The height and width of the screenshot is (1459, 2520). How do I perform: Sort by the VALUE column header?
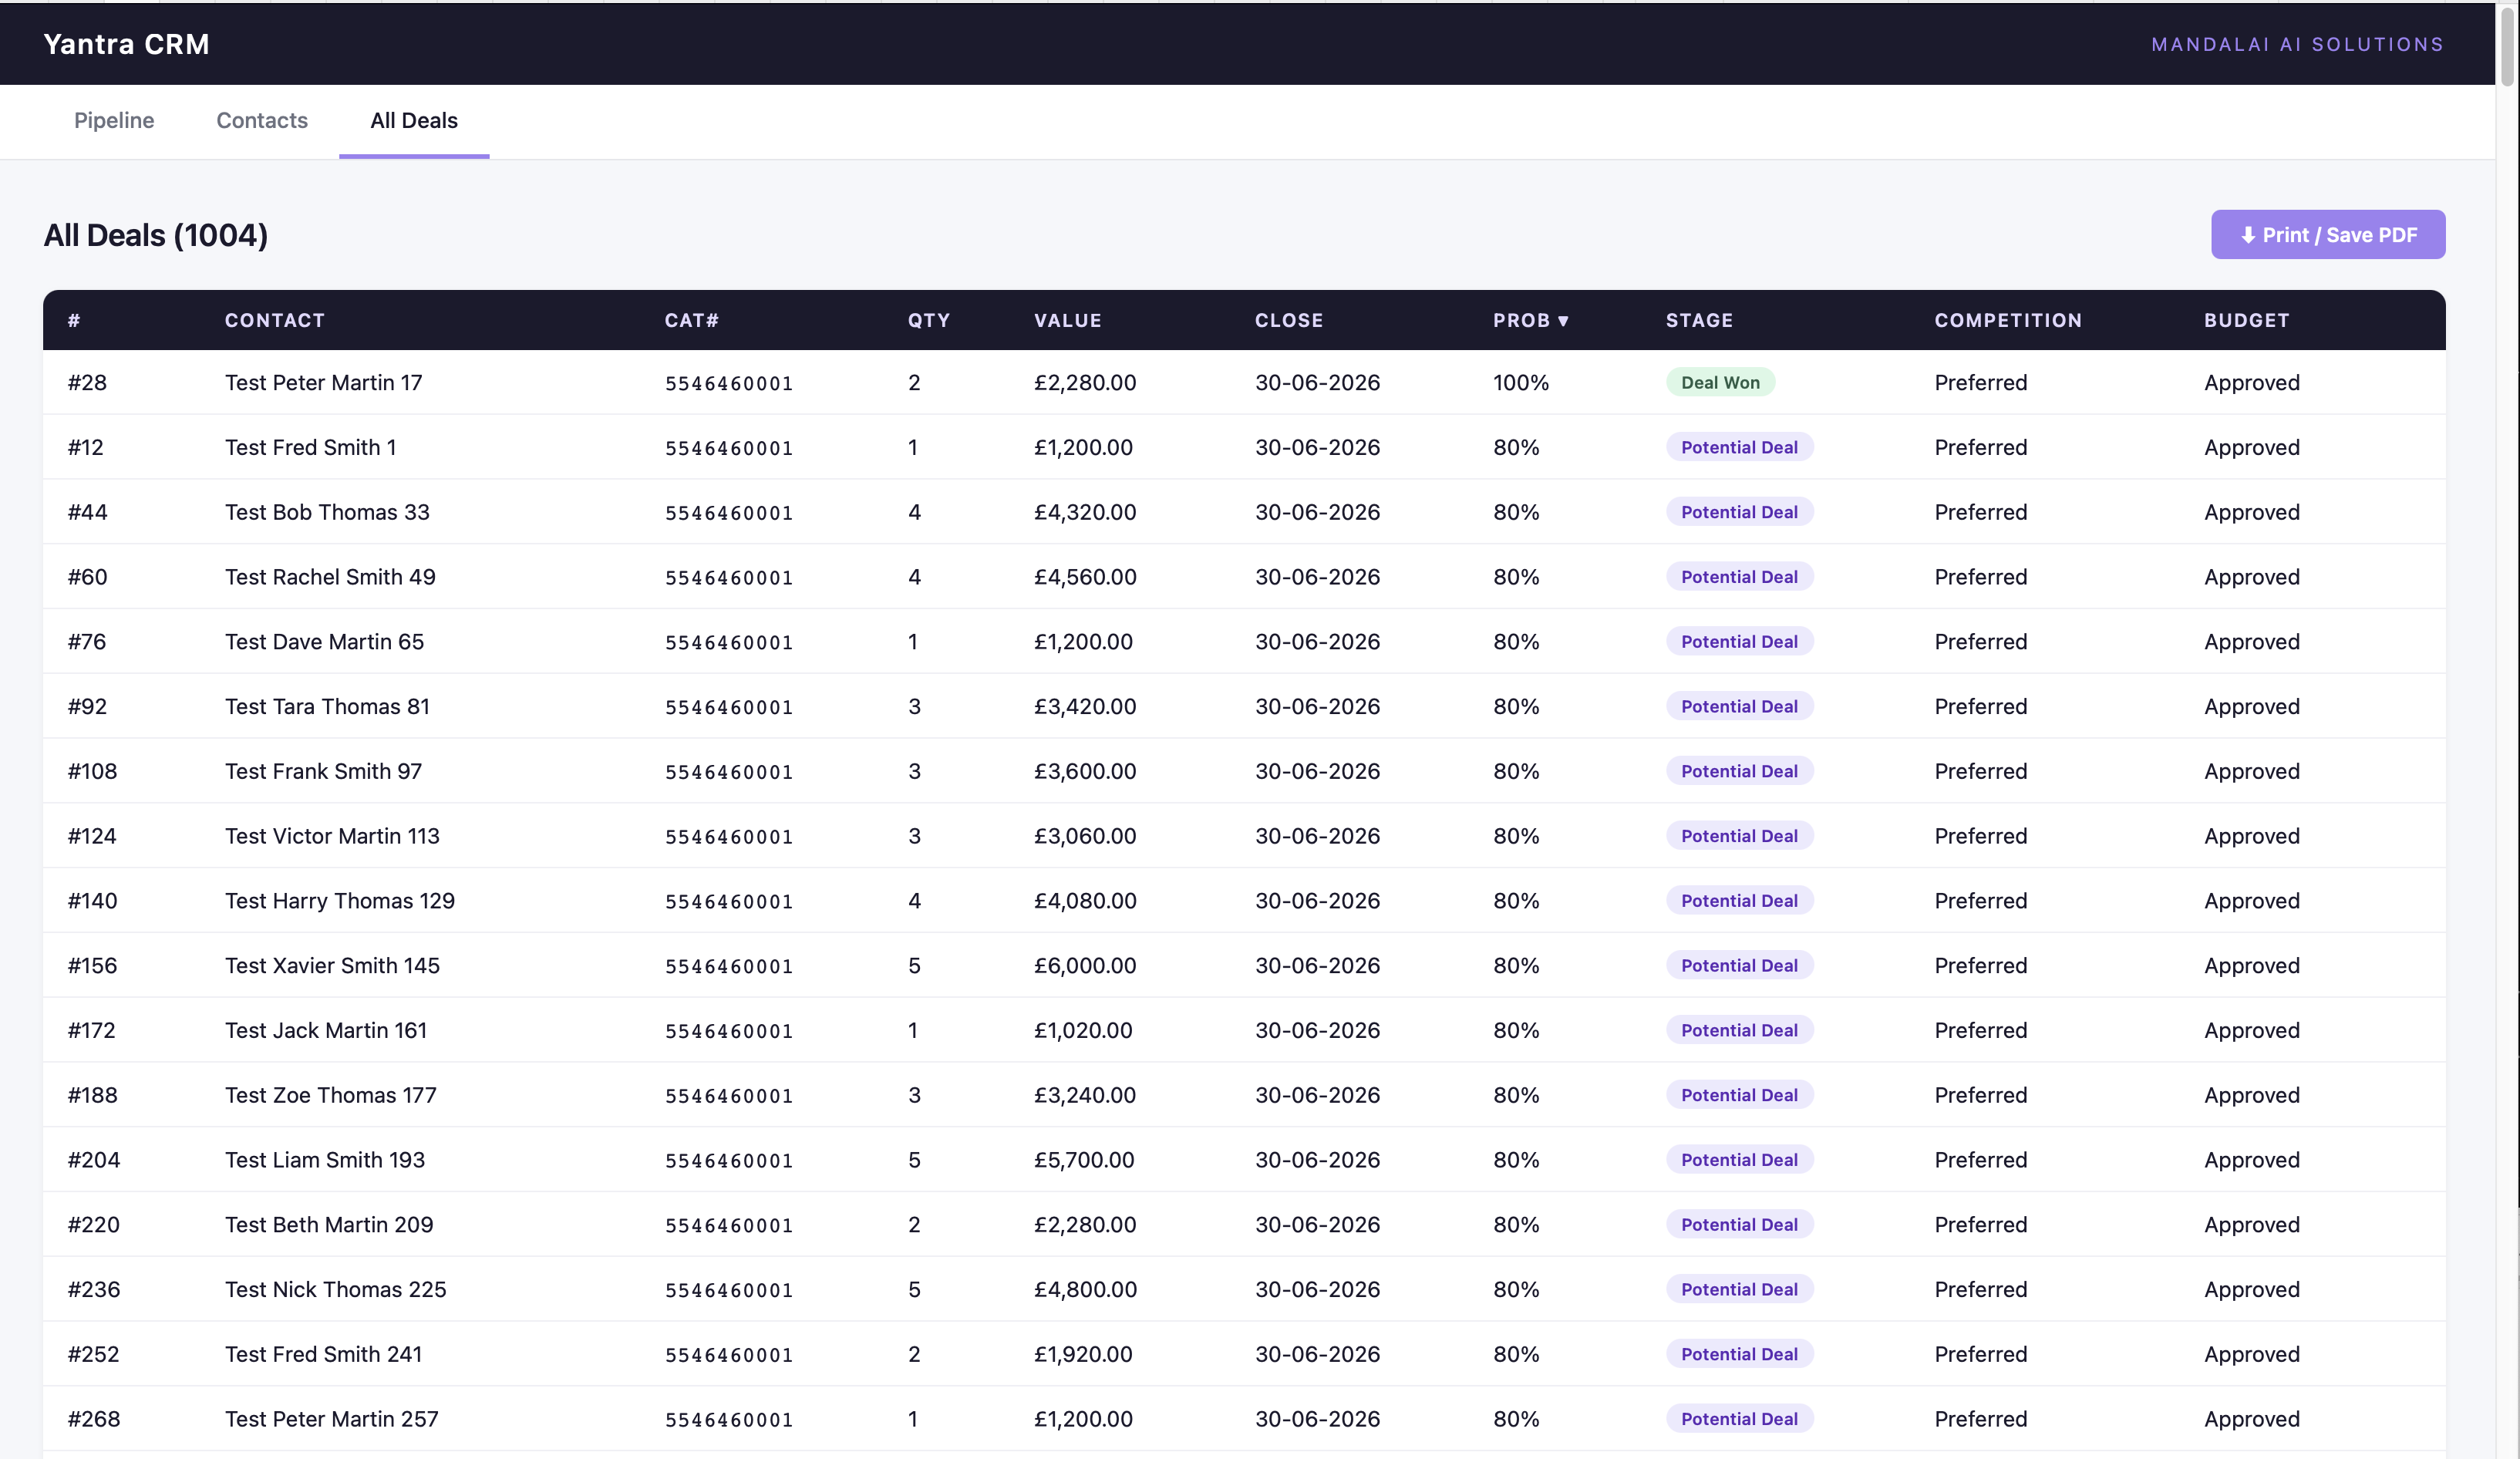1067,320
